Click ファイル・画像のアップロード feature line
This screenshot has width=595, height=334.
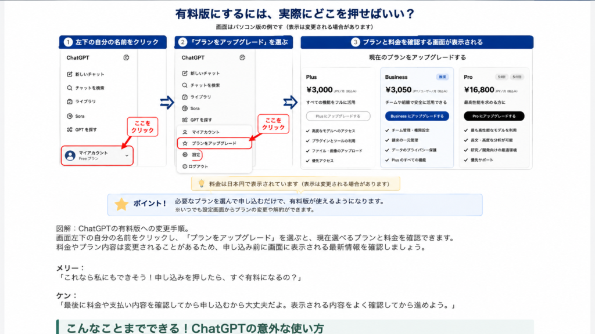pos(336,151)
